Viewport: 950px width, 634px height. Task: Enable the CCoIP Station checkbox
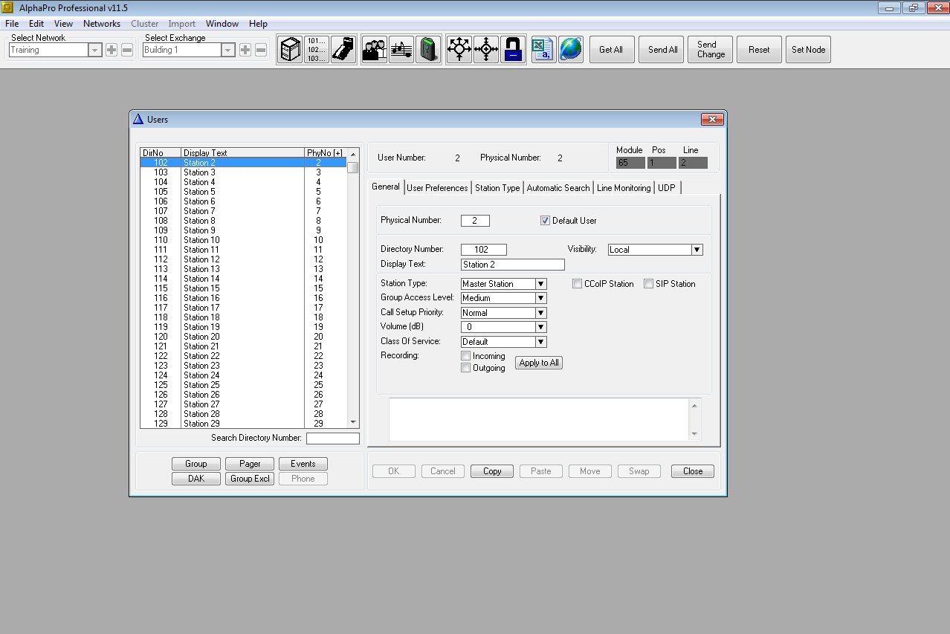578,284
